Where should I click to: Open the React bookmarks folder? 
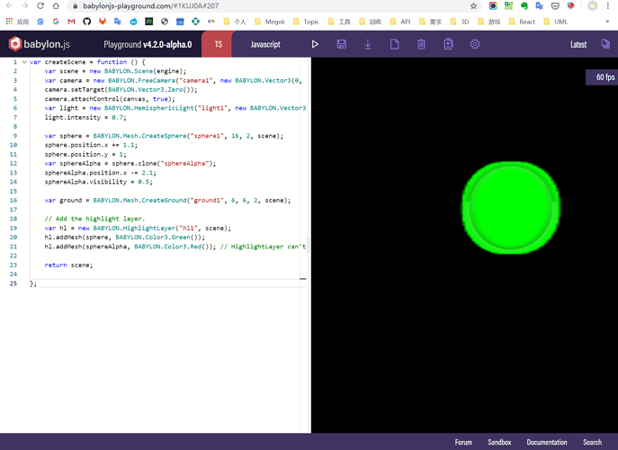click(x=522, y=21)
